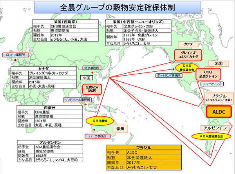The width and height of the screenshot is (235, 174).
Task: Select the CGB 全農グレイン box
Action: [x=208, y=74]
